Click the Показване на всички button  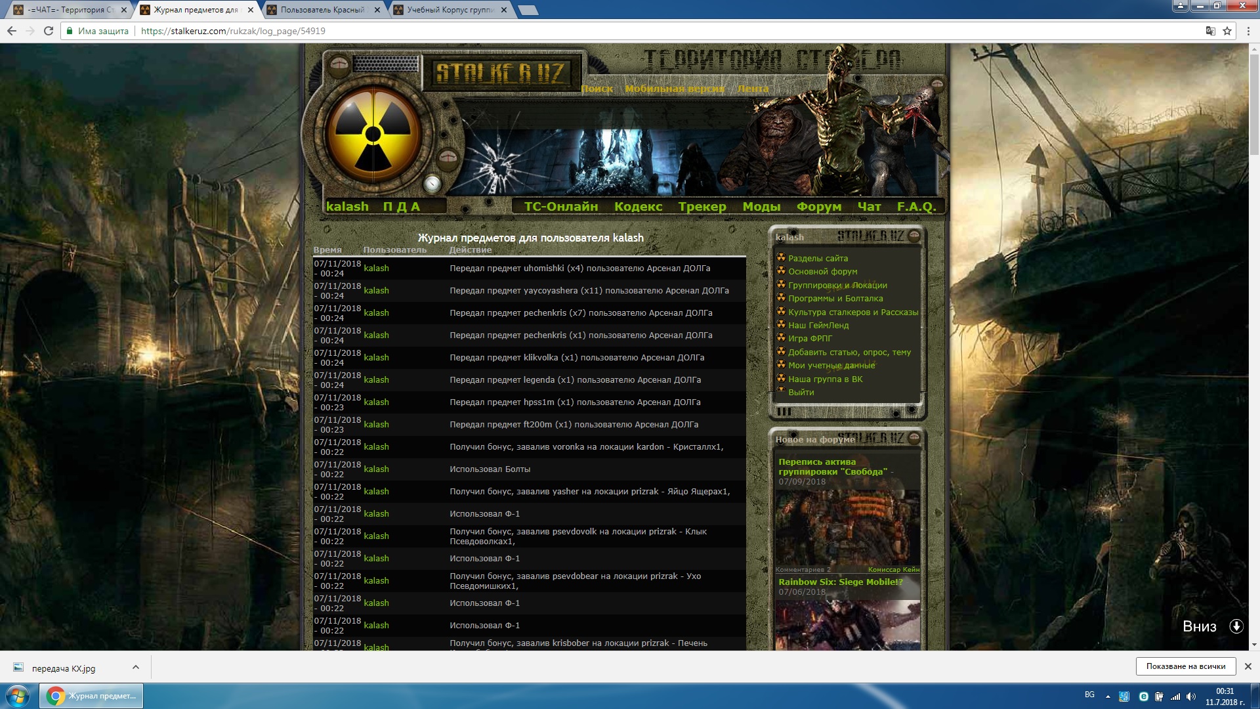[x=1185, y=666]
